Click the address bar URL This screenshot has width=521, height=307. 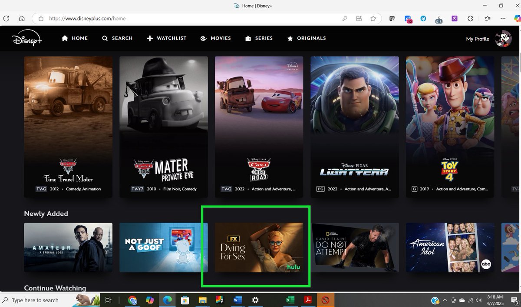tap(88, 19)
